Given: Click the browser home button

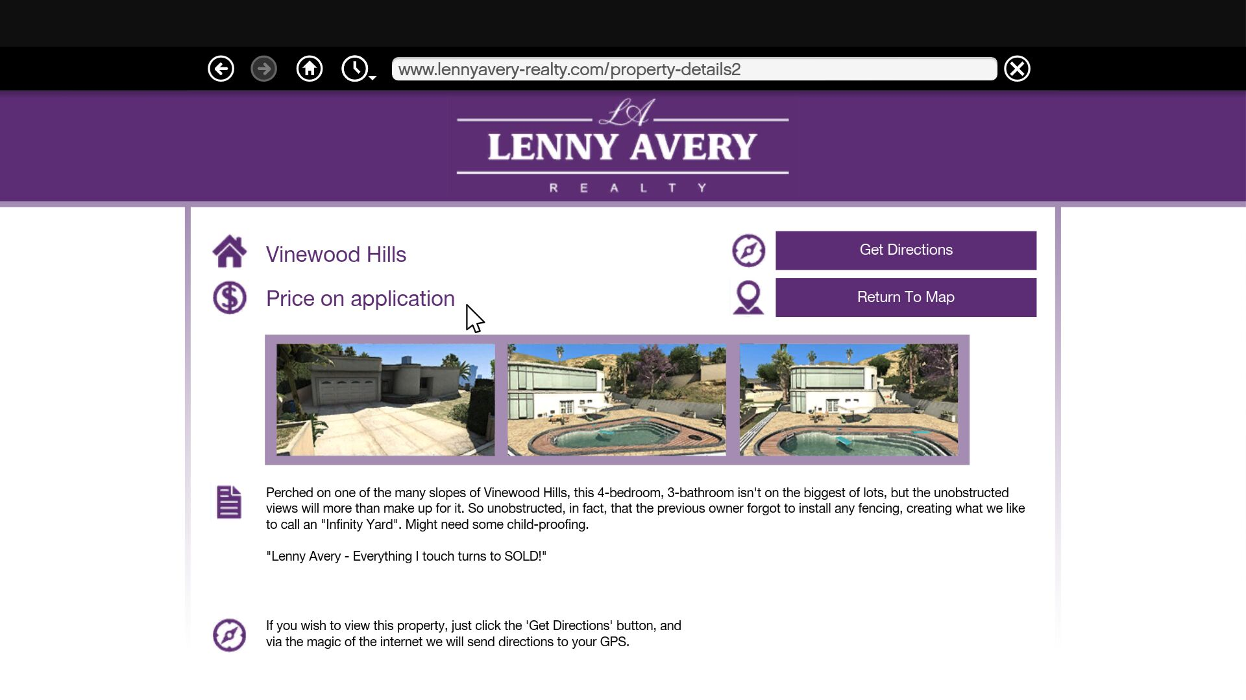Looking at the screenshot, I should pyautogui.click(x=310, y=68).
